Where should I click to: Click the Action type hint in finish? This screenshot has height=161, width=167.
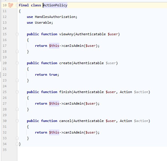(x=126, y=92)
